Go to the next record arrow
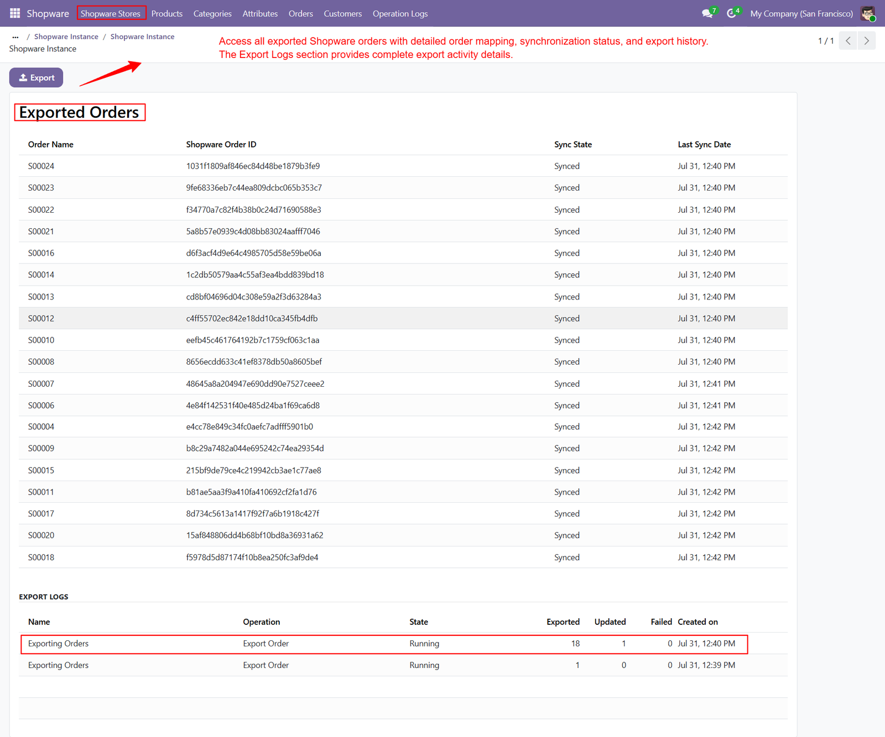 click(867, 41)
